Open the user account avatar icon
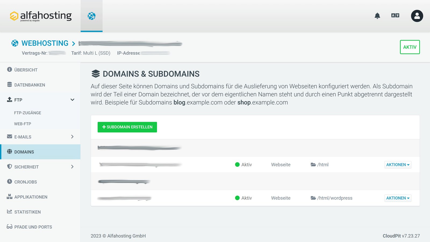Viewport: 430px width, 242px height. 417,16
